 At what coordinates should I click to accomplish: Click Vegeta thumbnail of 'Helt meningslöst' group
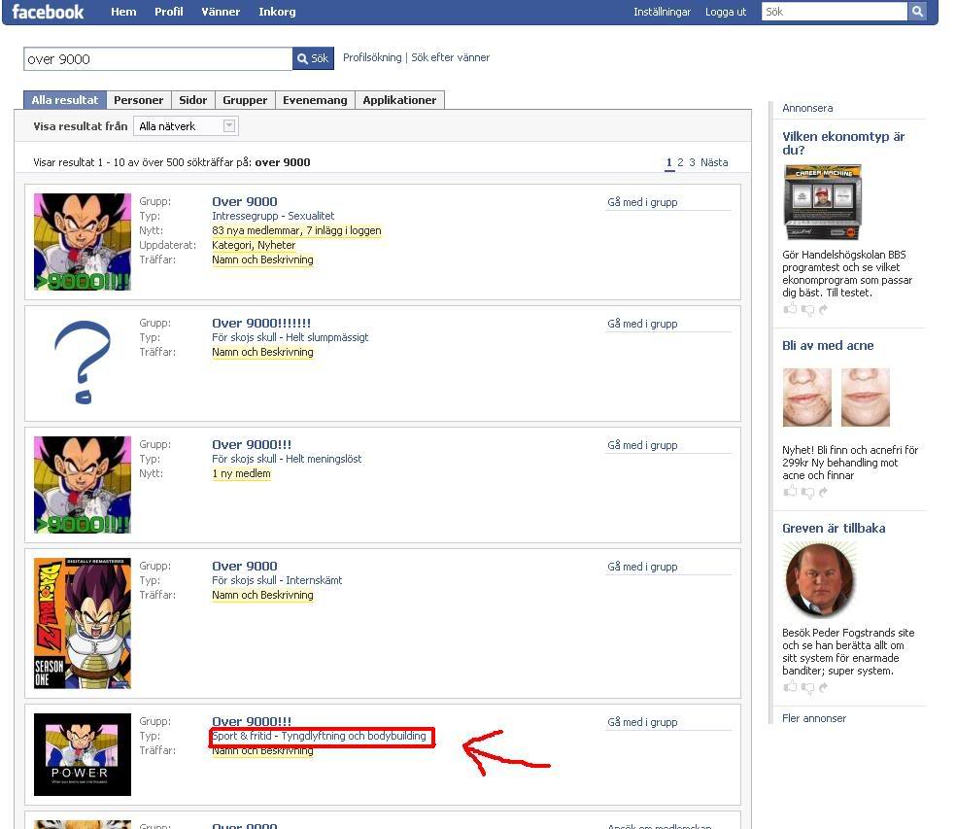click(x=83, y=484)
